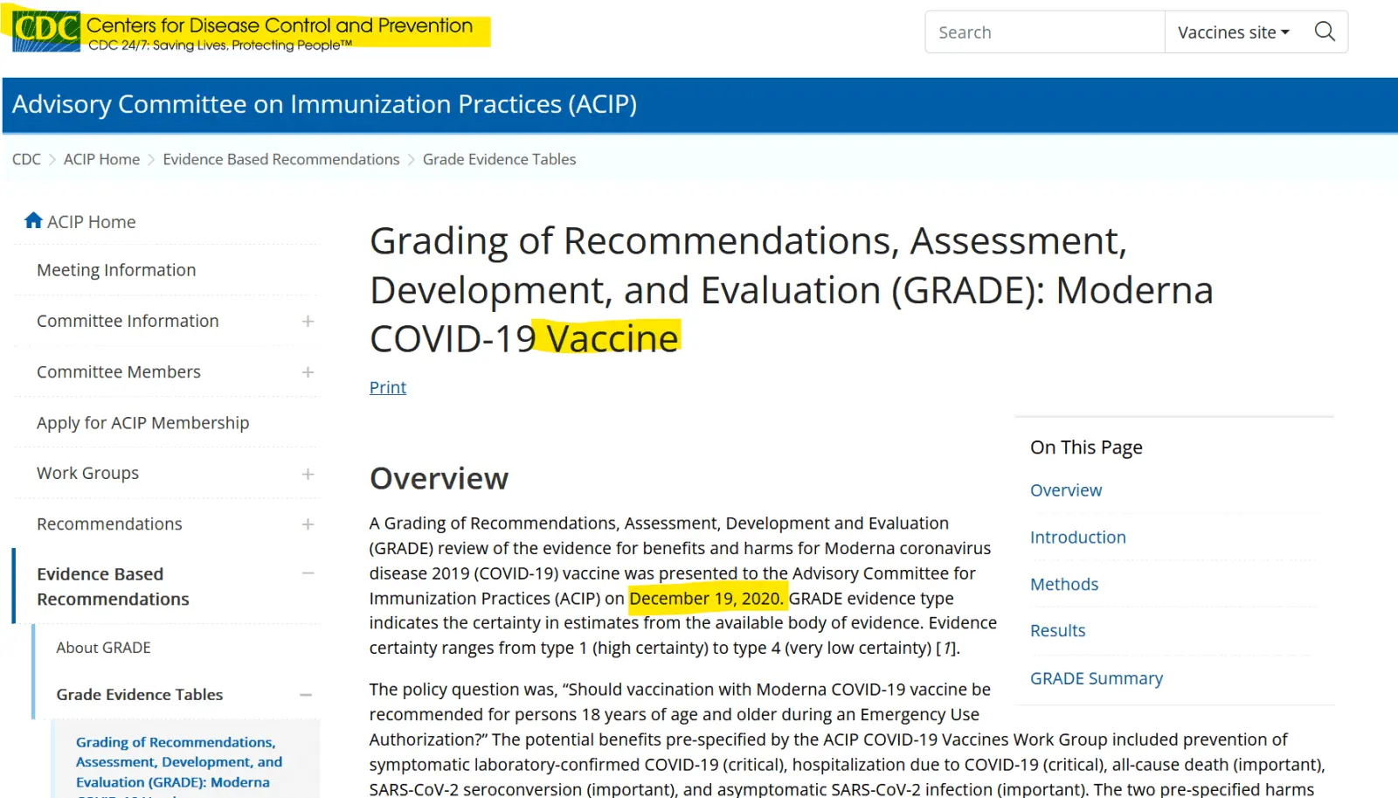Screen dimensions: 1398x798
Task: Click the CDC logo in header
Action: coord(46,31)
